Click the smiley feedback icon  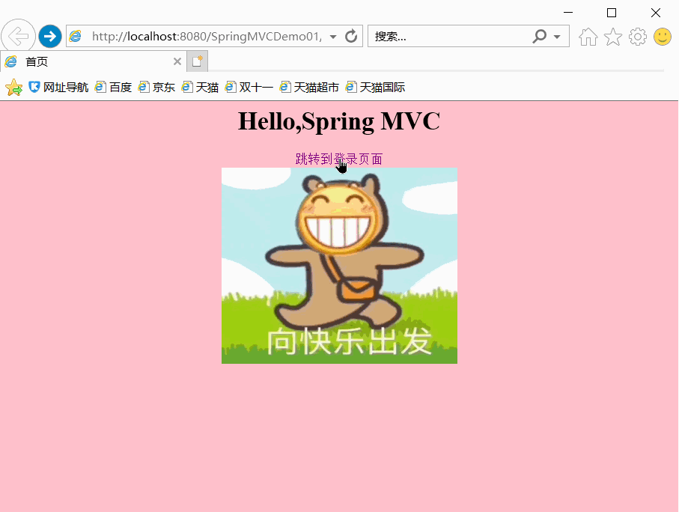click(x=662, y=36)
